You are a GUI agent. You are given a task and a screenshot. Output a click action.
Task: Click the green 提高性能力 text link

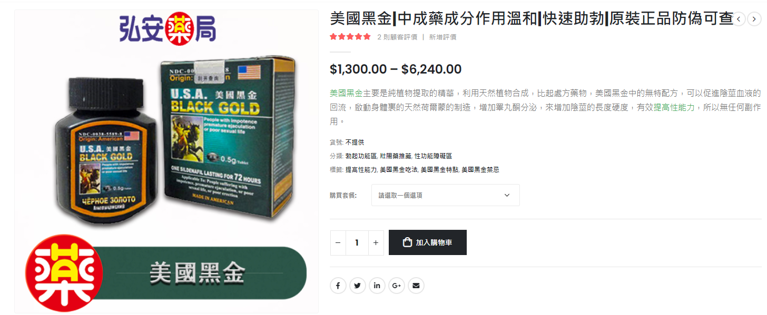tap(674, 107)
